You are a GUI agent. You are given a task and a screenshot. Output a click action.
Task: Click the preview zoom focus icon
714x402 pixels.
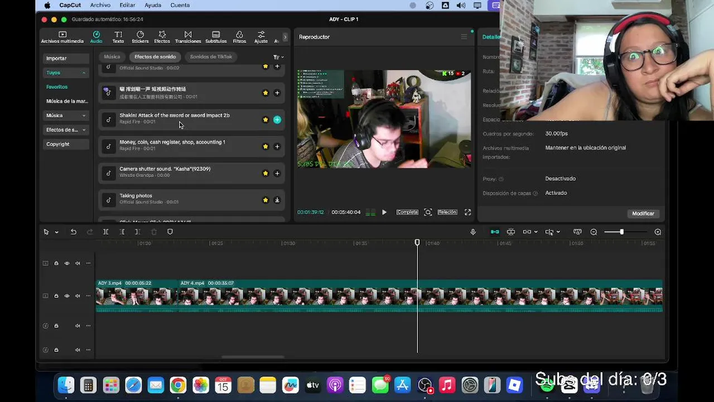(x=428, y=212)
